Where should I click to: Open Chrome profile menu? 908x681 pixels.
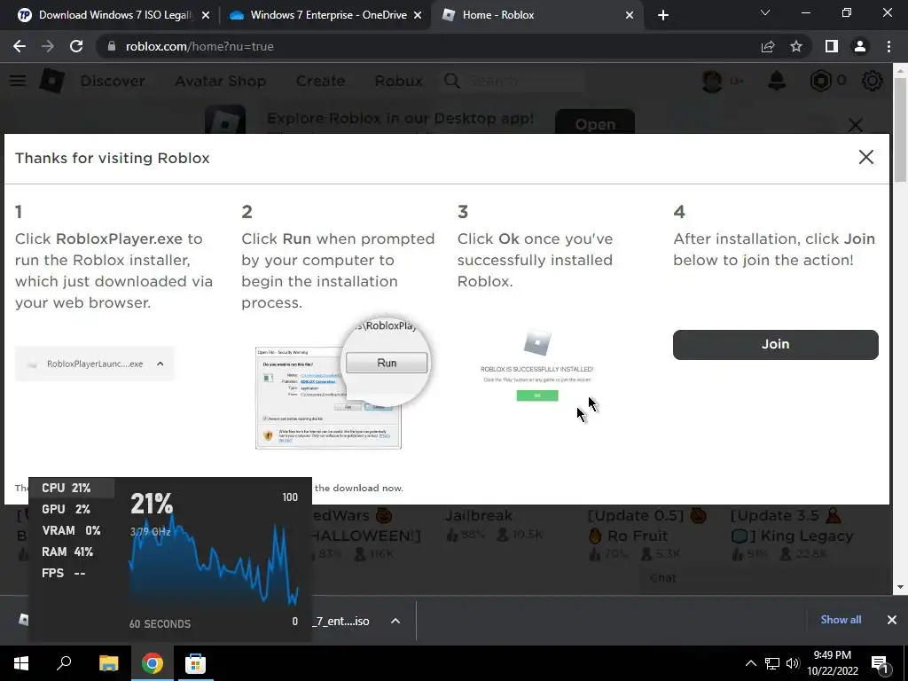860,46
